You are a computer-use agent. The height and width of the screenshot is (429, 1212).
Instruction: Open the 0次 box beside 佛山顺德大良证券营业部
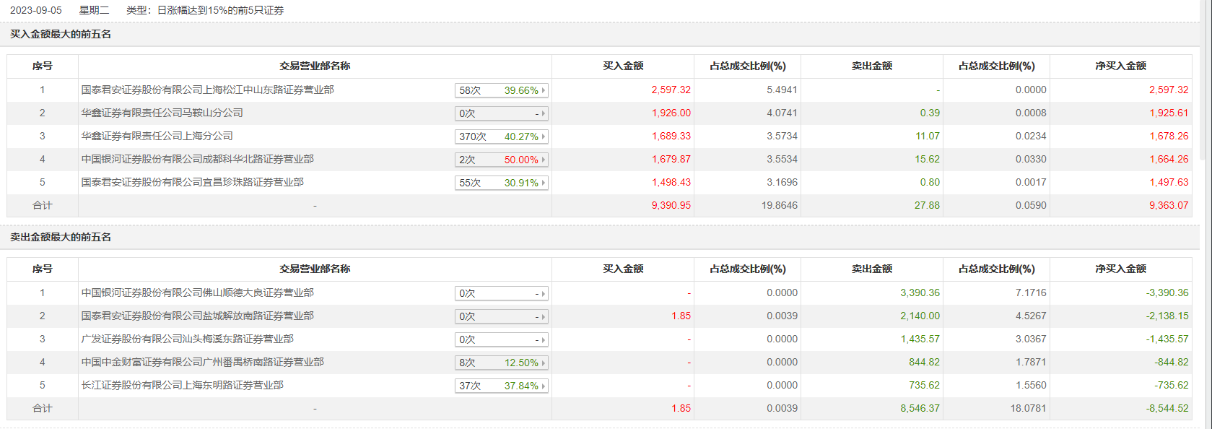point(501,294)
